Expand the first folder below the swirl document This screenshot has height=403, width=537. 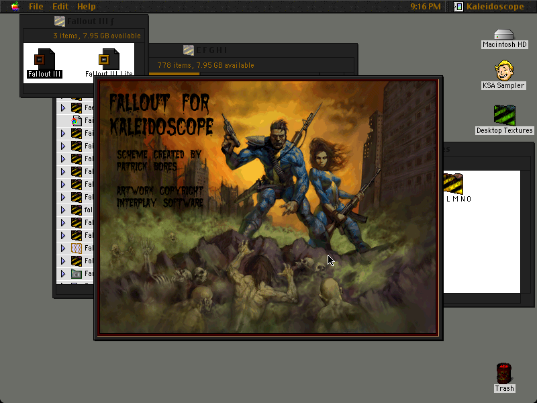63,133
